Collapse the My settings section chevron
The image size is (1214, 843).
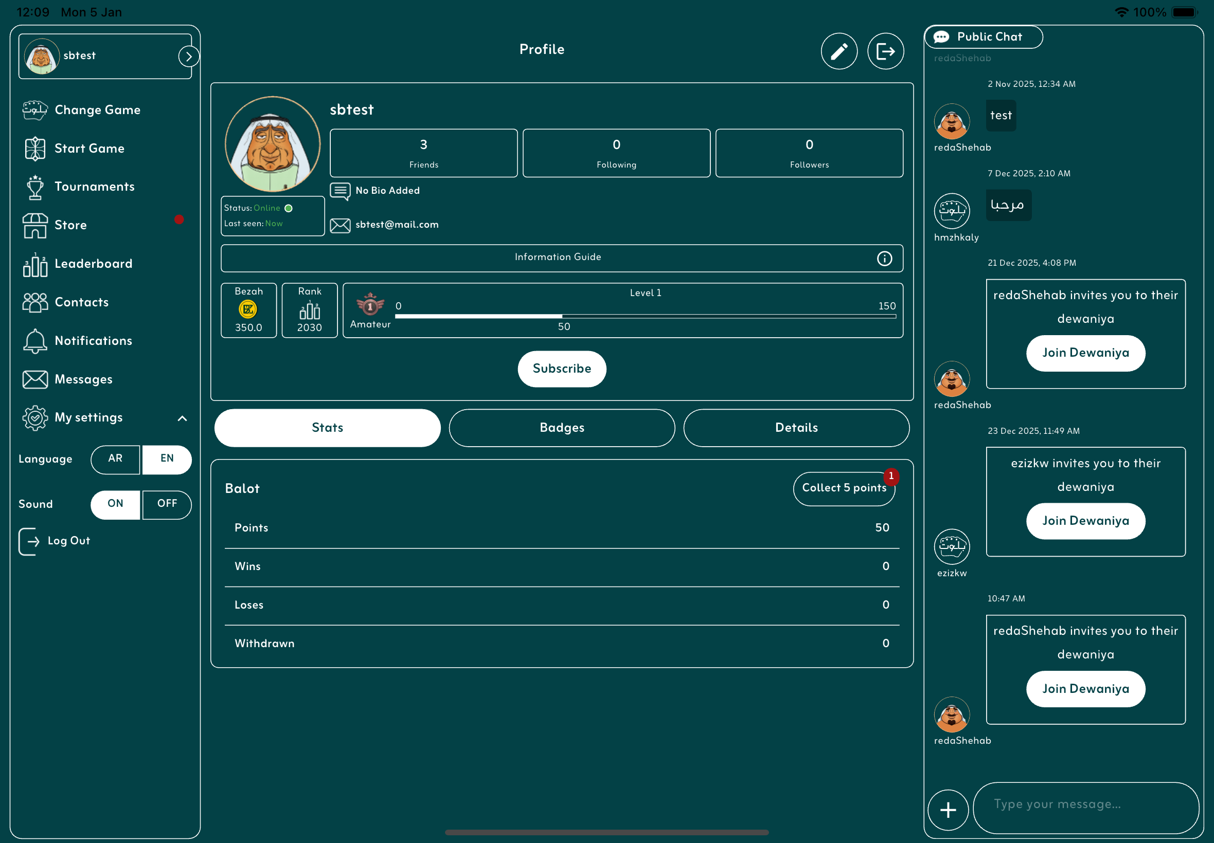point(182,418)
